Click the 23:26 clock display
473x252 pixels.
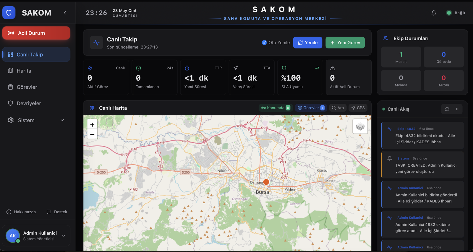coord(96,13)
